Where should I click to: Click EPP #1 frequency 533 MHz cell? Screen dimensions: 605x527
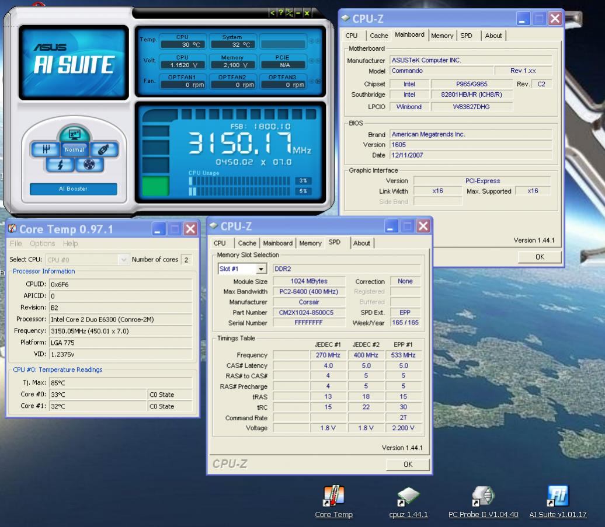pyautogui.click(x=403, y=355)
